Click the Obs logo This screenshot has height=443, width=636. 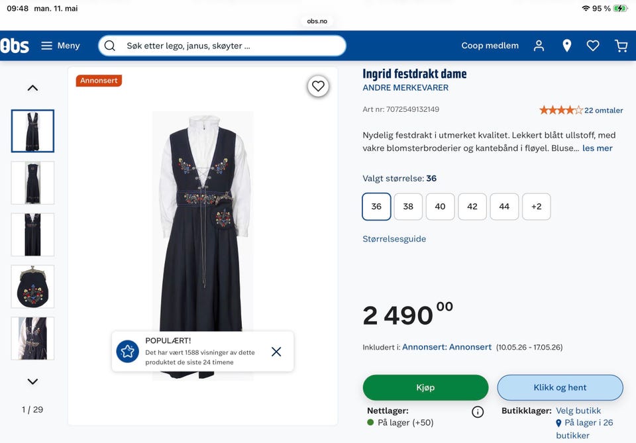tap(15, 46)
